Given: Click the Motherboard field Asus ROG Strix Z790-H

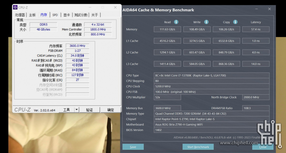Looking at the screenshot, I should (x=212, y=124).
